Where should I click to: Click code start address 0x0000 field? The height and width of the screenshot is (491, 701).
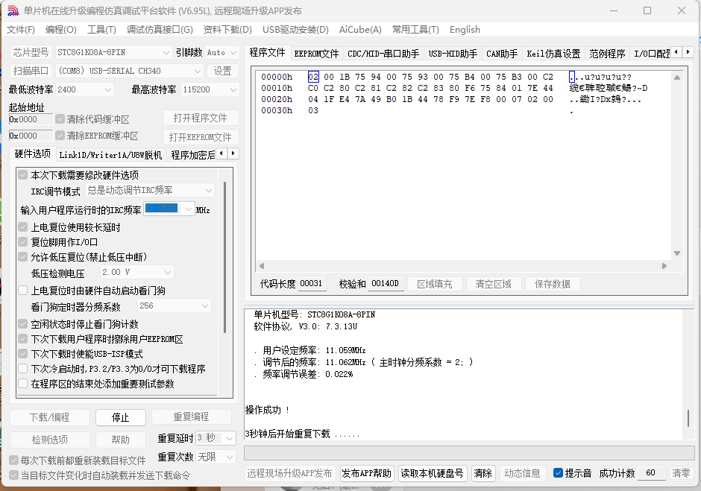coord(31,119)
